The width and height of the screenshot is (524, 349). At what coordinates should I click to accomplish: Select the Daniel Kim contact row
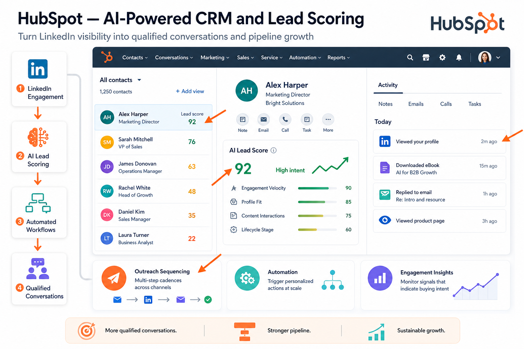click(x=154, y=215)
